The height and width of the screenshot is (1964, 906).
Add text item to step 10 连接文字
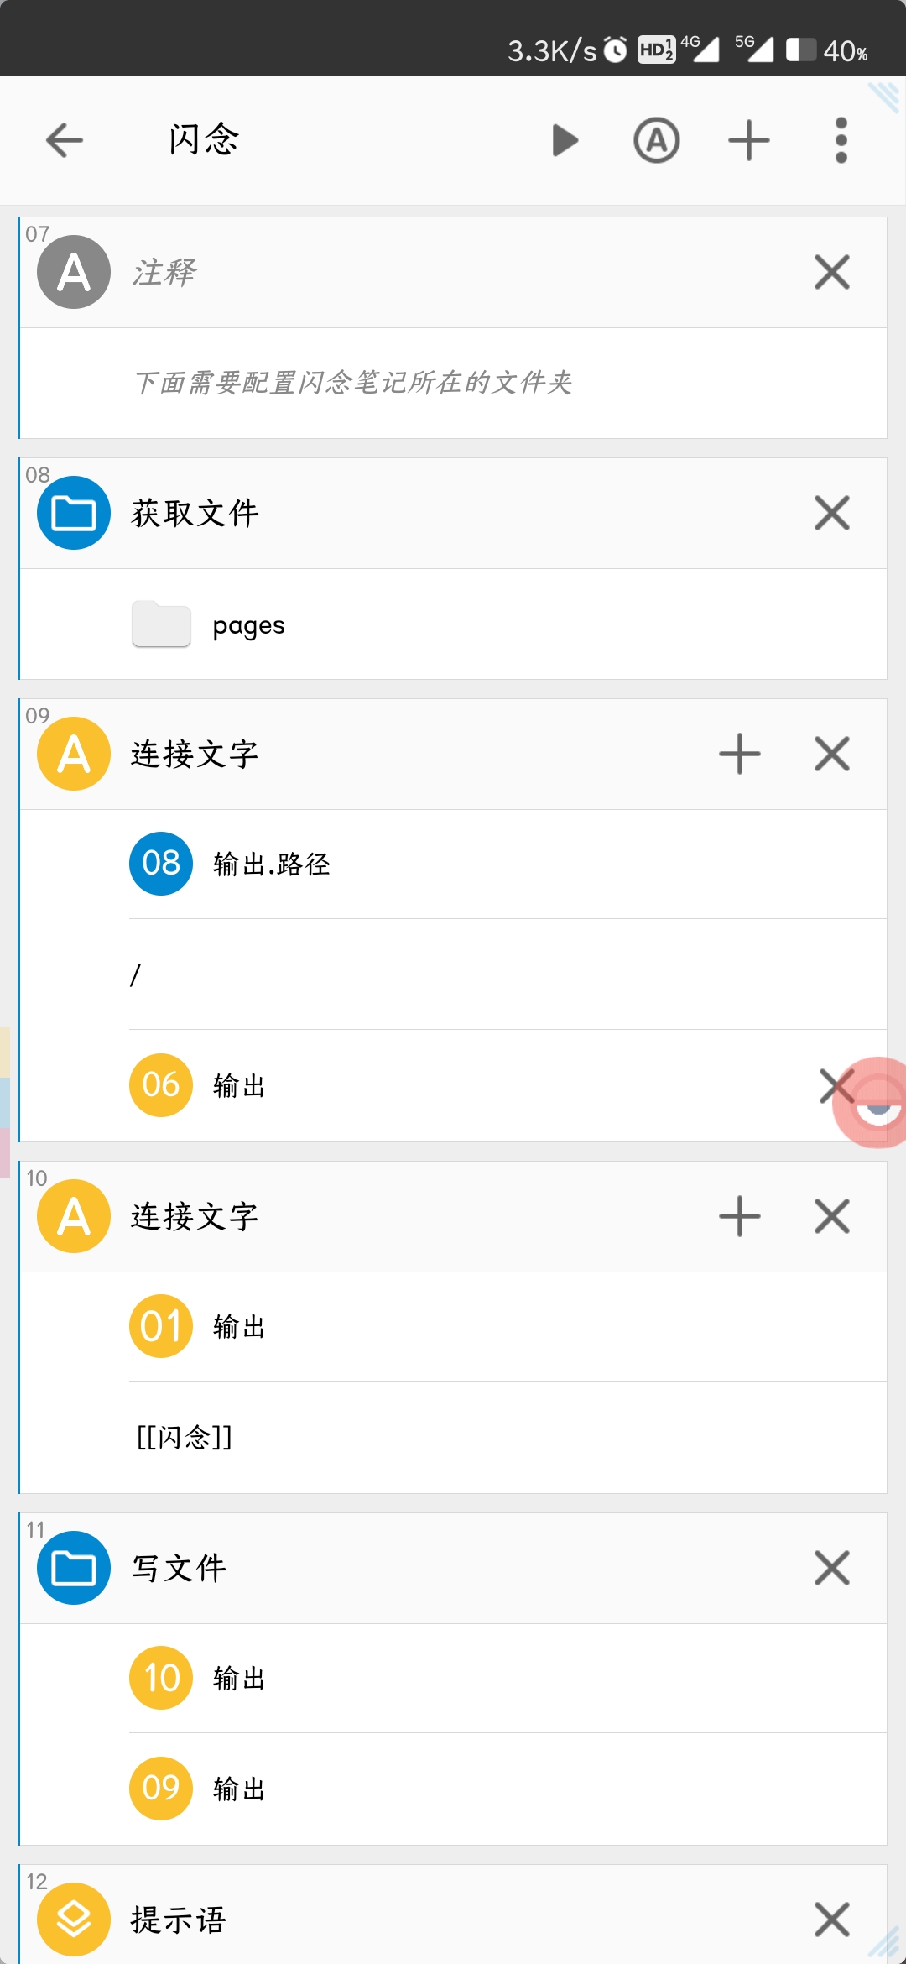point(739,1216)
